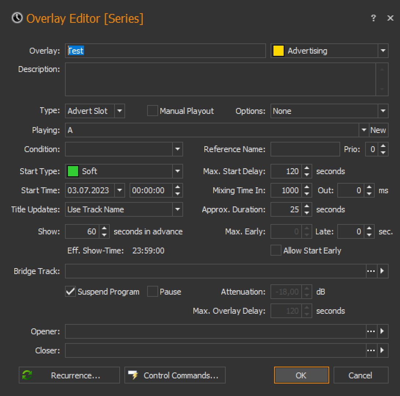Open the Recurrence settings

pos(69,375)
